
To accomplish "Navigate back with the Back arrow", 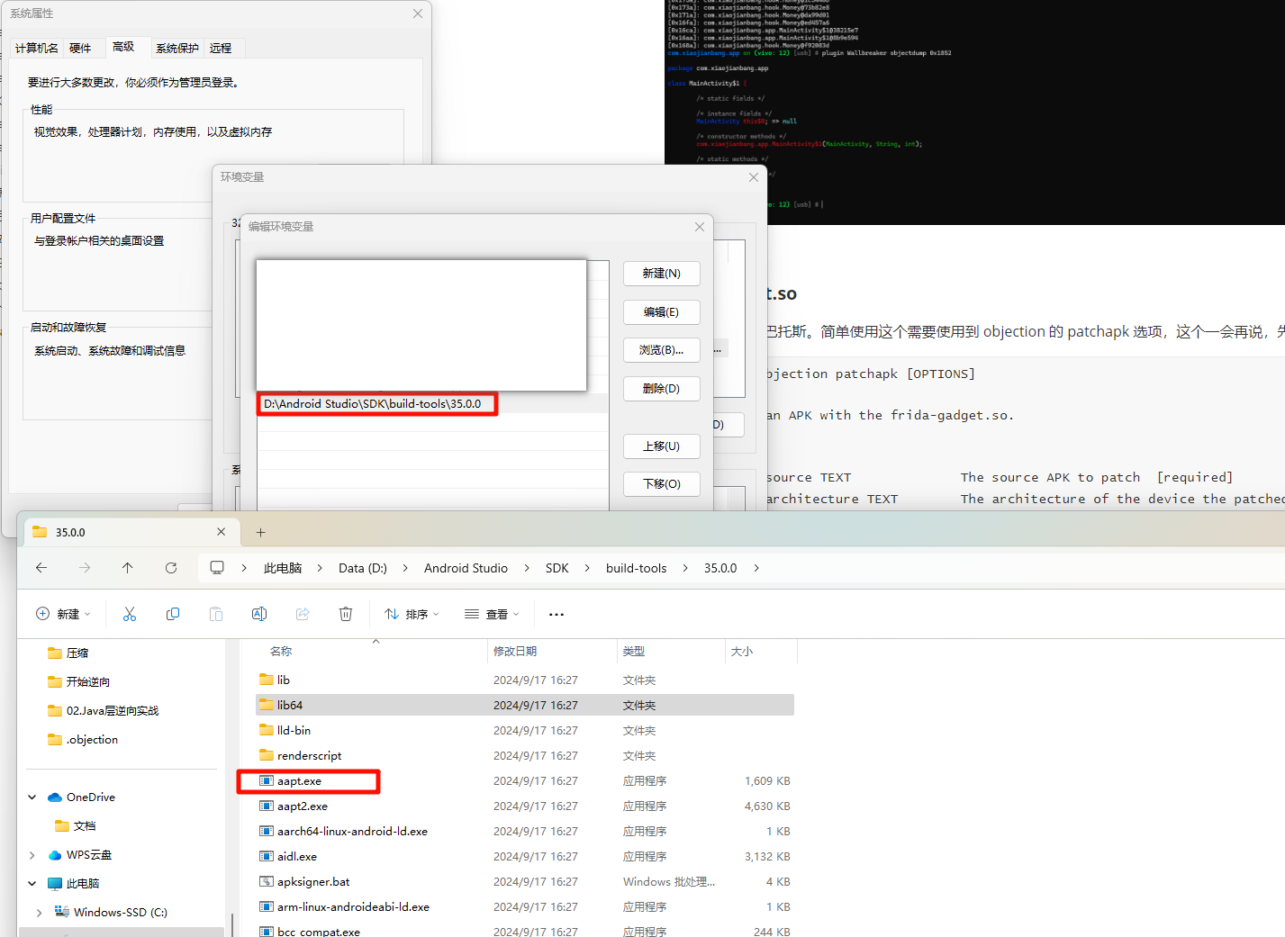I will coord(41,568).
